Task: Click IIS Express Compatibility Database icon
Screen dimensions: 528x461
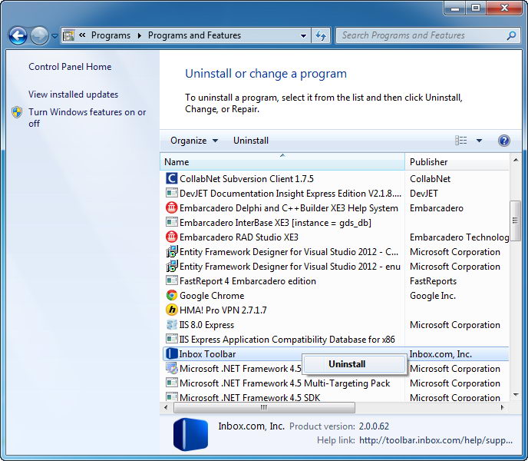Action: [172, 340]
